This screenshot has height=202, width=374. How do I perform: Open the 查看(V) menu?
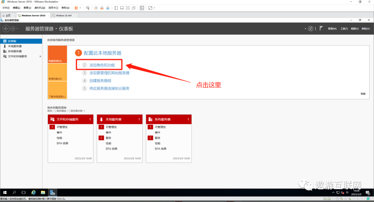click(27, 8)
